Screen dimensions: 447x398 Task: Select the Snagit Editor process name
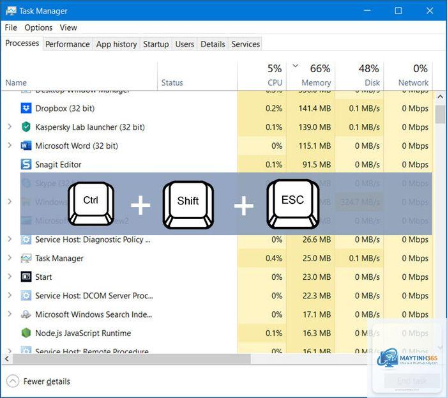[58, 165]
